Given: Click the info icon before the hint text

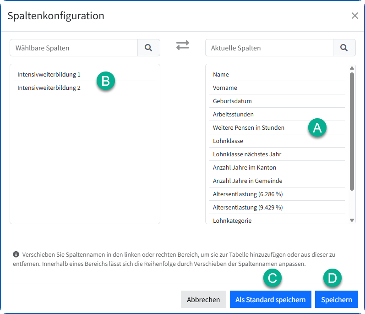Looking at the screenshot, I should (x=16, y=254).
